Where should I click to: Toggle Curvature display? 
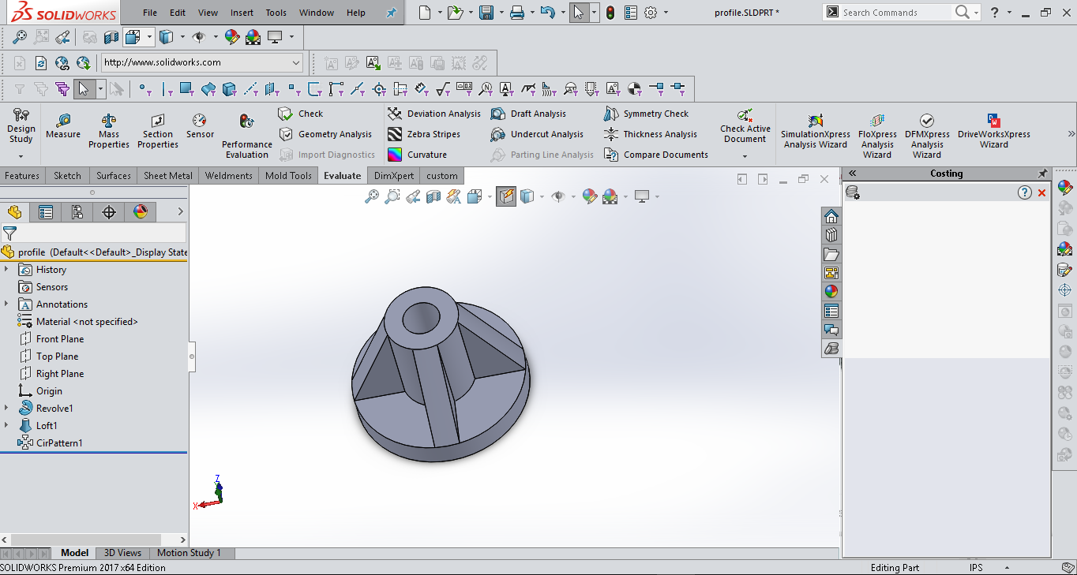(x=417, y=155)
